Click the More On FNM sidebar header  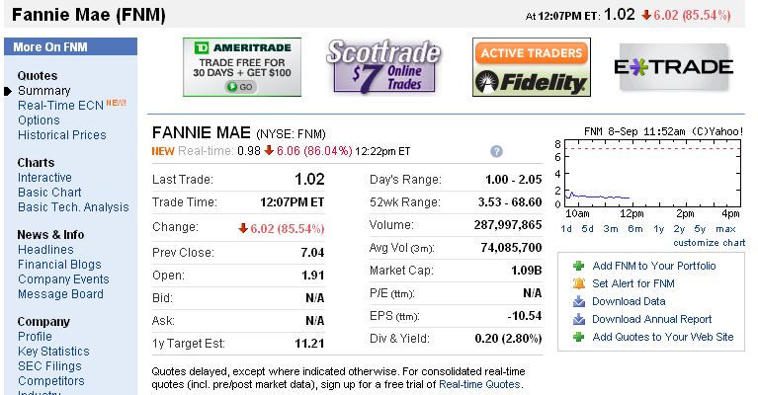(x=70, y=46)
